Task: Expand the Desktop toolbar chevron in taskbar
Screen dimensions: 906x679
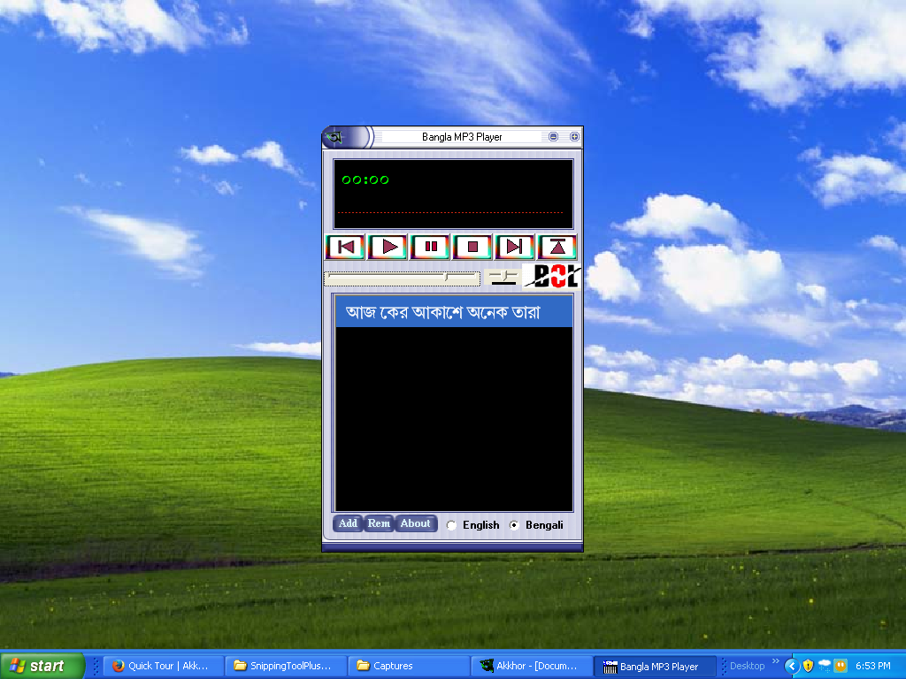Action: click(776, 661)
